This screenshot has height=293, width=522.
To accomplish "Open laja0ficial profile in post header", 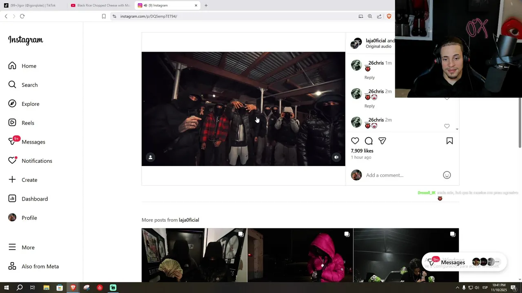I will click(x=376, y=41).
